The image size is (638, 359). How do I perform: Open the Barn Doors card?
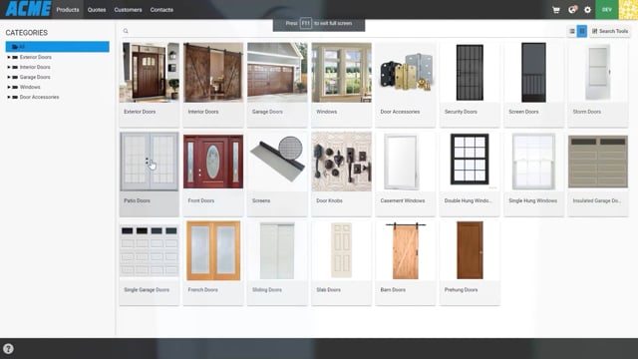(x=406, y=263)
